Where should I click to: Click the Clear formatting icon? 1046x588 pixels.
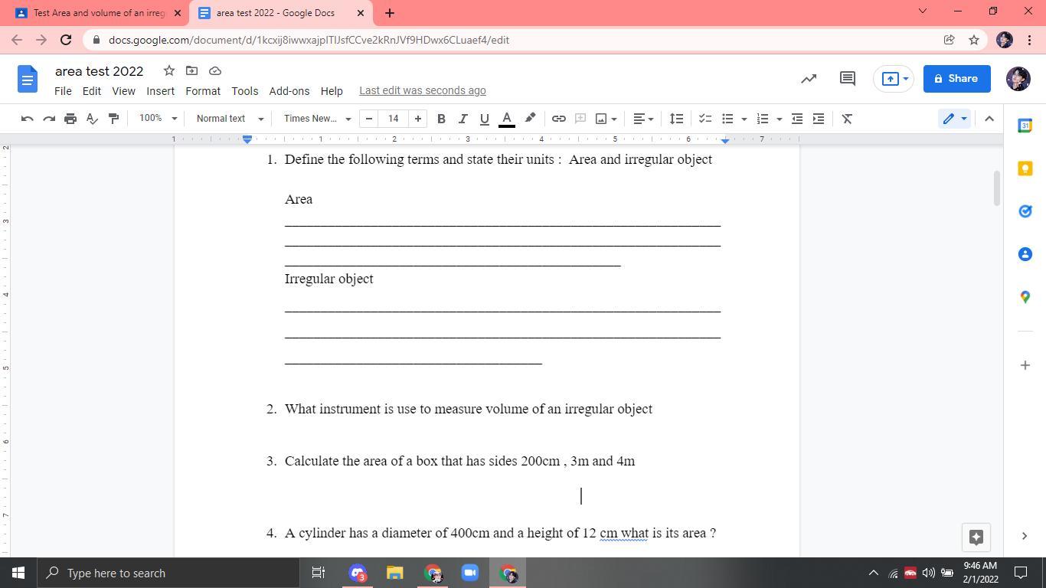click(847, 119)
